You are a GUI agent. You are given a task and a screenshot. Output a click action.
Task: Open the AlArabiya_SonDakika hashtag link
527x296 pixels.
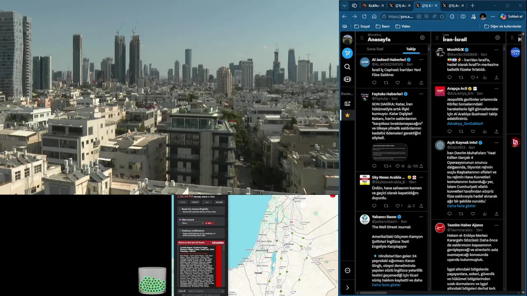point(465,123)
